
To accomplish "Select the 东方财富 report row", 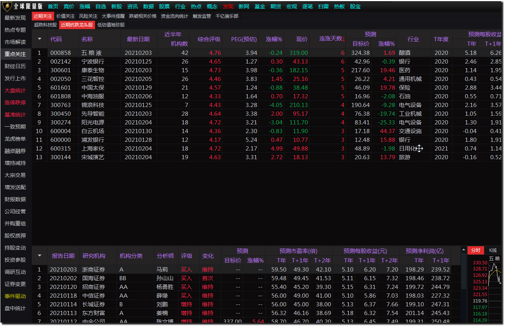I will (246, 313).
